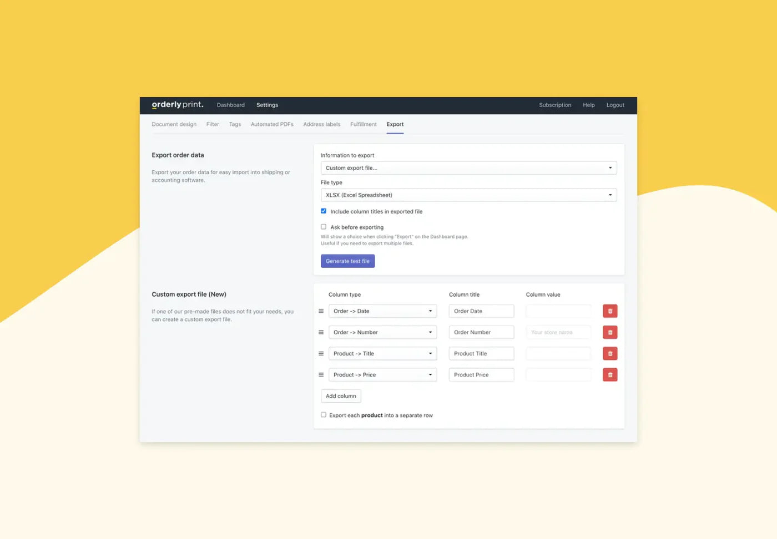777x539 pixels.
Task: Click trash icon for Order Number row
Action: [610, 332]
